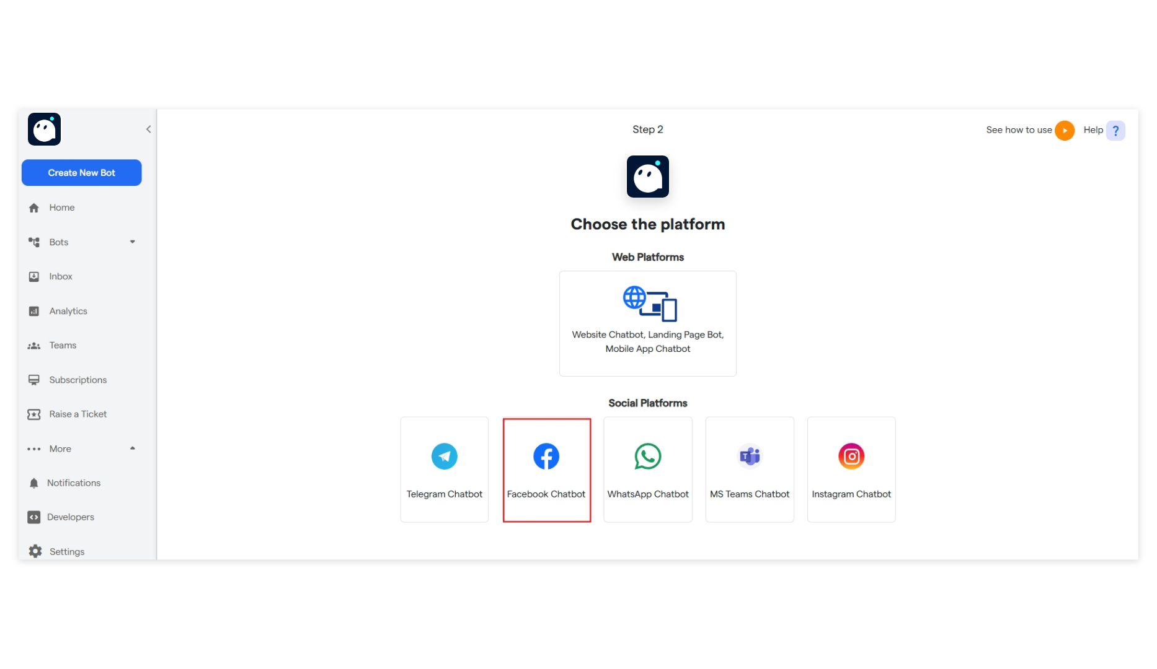Image resolution: width=1157 pixels, height=669 pixels.
Task: Choose the WhatsApp Chatbot icon
Action: (647, 457)
